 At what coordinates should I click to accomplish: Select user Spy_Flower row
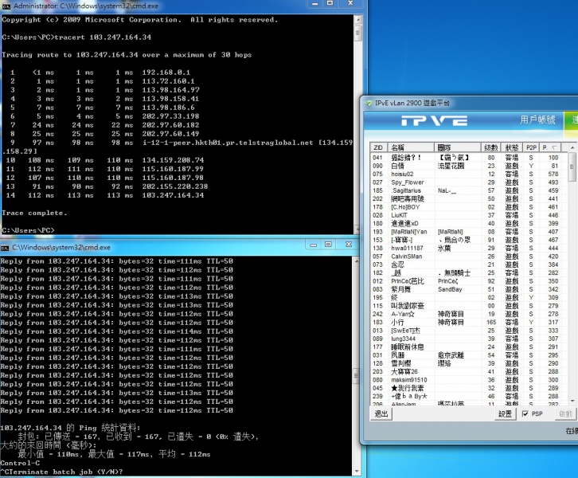(407, 182)
